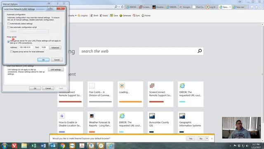Dismiss the default browser notification bar
Viewport: 264px width, 149px height.
[x=212, y=139]
